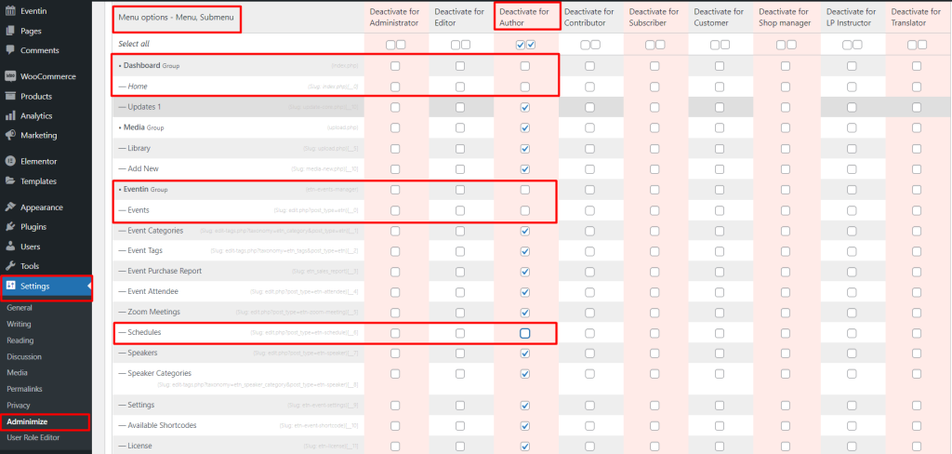The height and width of the screenshot is (454, 952).
Task: Uncheck Media Group for Author
Action: [525, 127]
